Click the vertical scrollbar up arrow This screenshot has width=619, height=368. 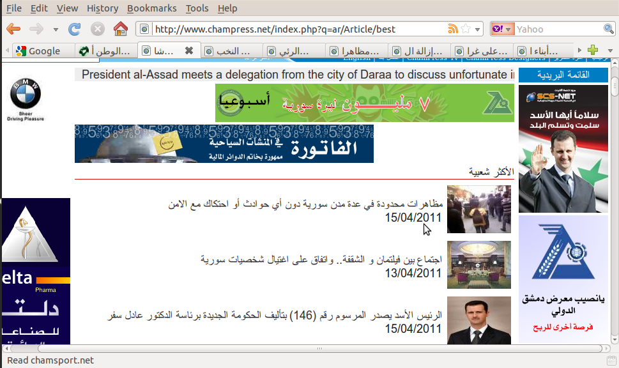[615, 63]
